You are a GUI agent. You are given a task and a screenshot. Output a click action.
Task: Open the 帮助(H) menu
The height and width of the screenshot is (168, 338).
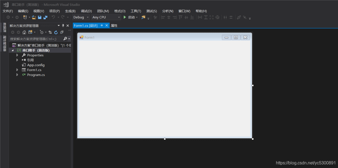(x=201, y=11)
